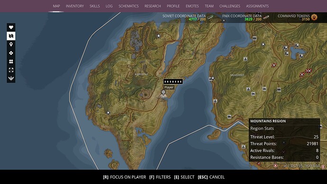Select the map legend icon in sidebar
This screenshot has width=327, height=184.
tap(11, 36)
